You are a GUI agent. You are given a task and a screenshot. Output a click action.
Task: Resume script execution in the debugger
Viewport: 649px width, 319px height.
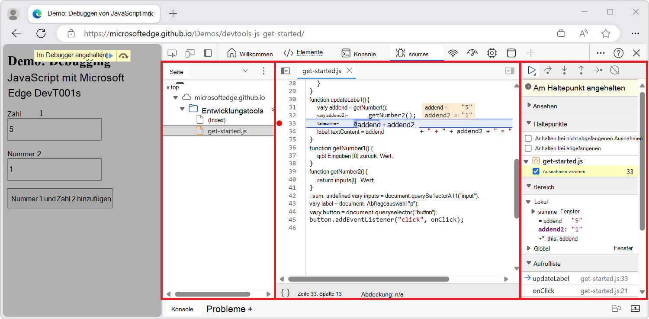point(531,70)
